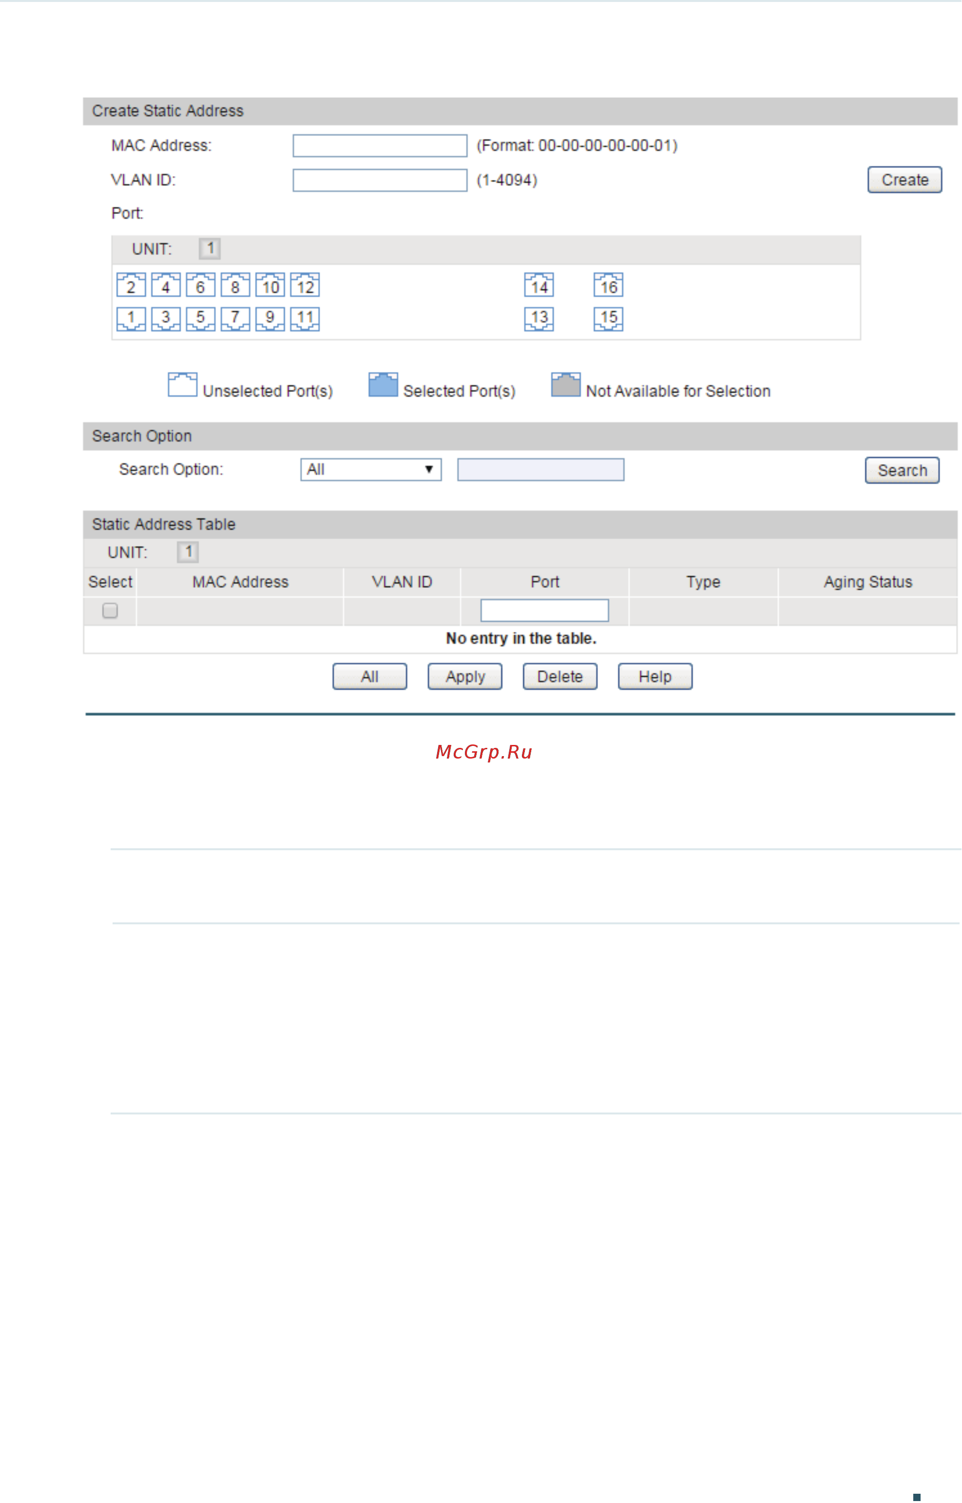Image resolution: width=962 pixels, height=1503 pixels.
Task: Click the Search Option section title
Action: pos(142,436)
